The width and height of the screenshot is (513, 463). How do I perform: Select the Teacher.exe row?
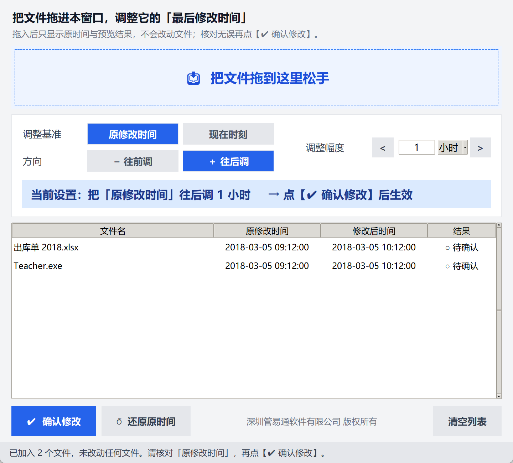254,266
